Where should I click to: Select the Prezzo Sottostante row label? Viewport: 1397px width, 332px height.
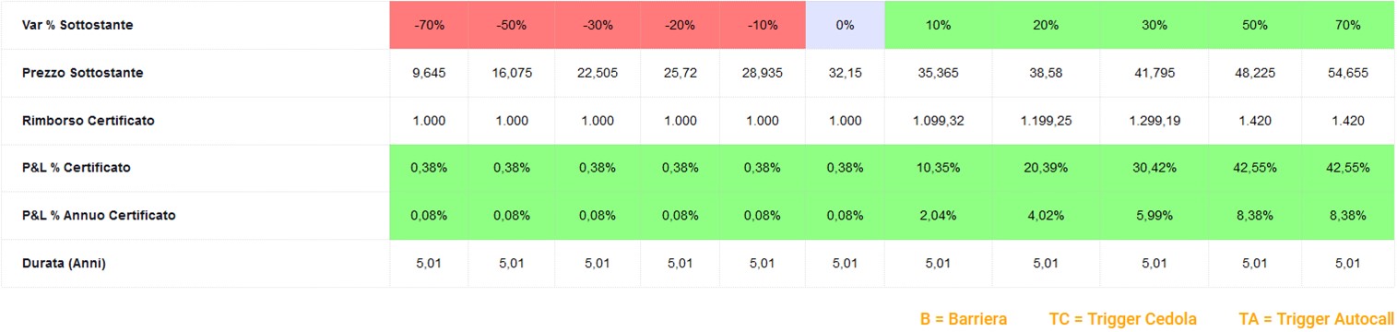[x=82, y=73]
